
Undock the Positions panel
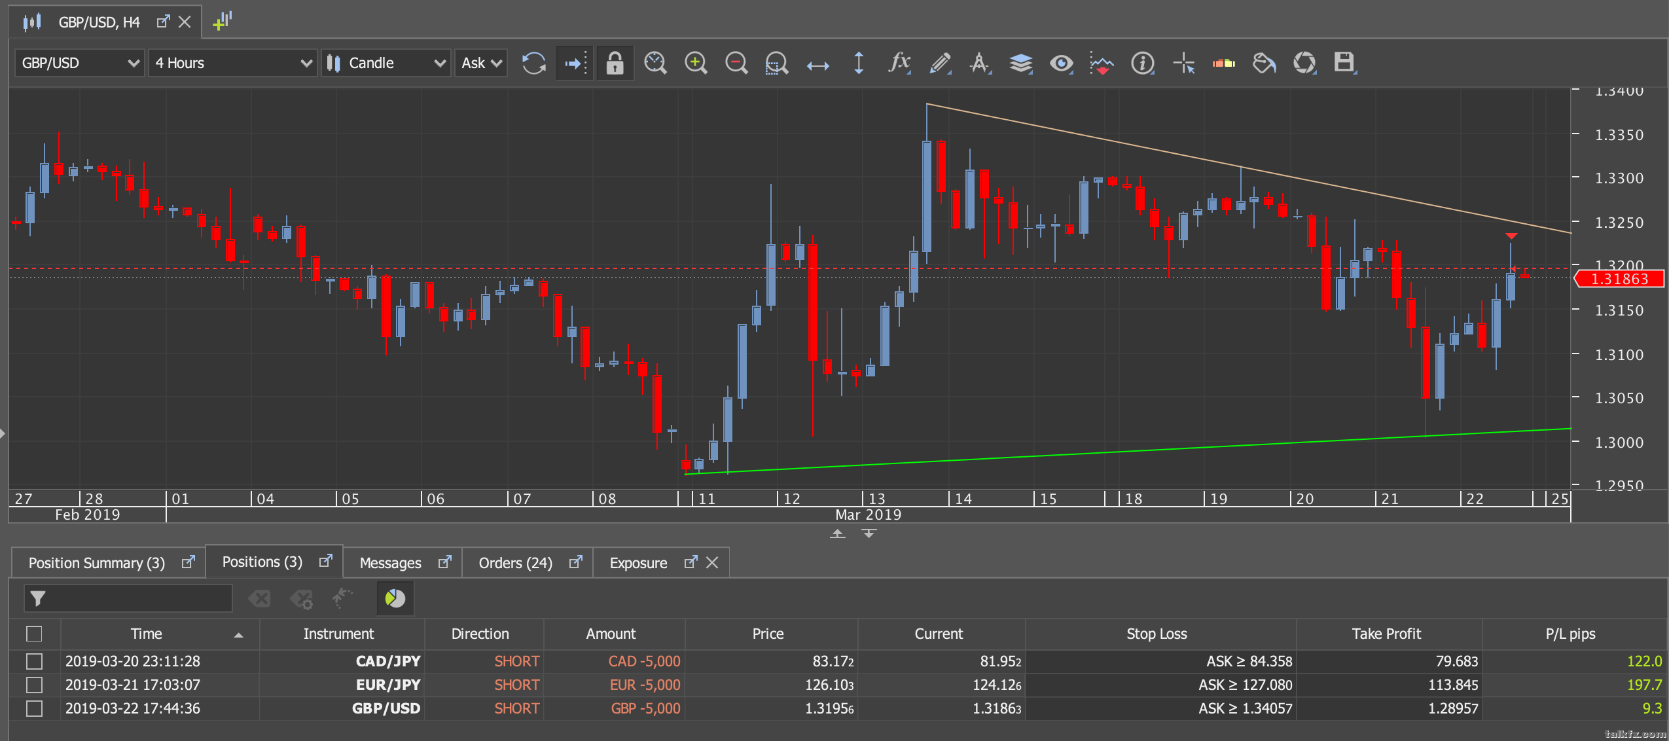[x=326, y=560]
